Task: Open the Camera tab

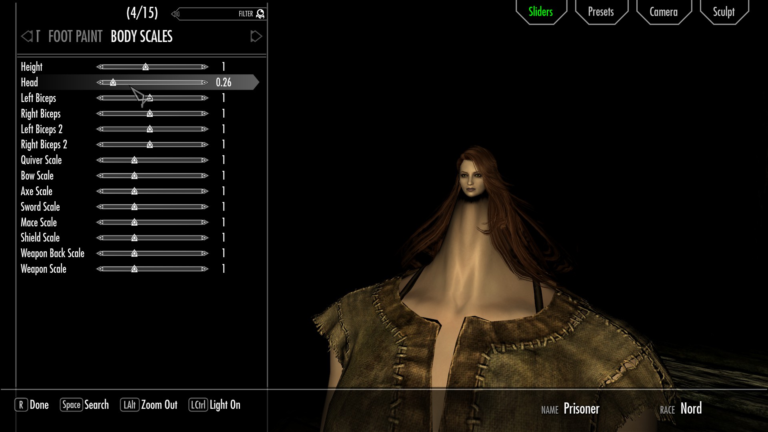Action: click(x=664, y=12)
